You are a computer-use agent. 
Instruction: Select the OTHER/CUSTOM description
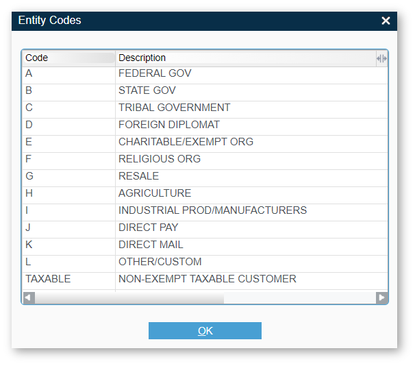coord(251,264)
